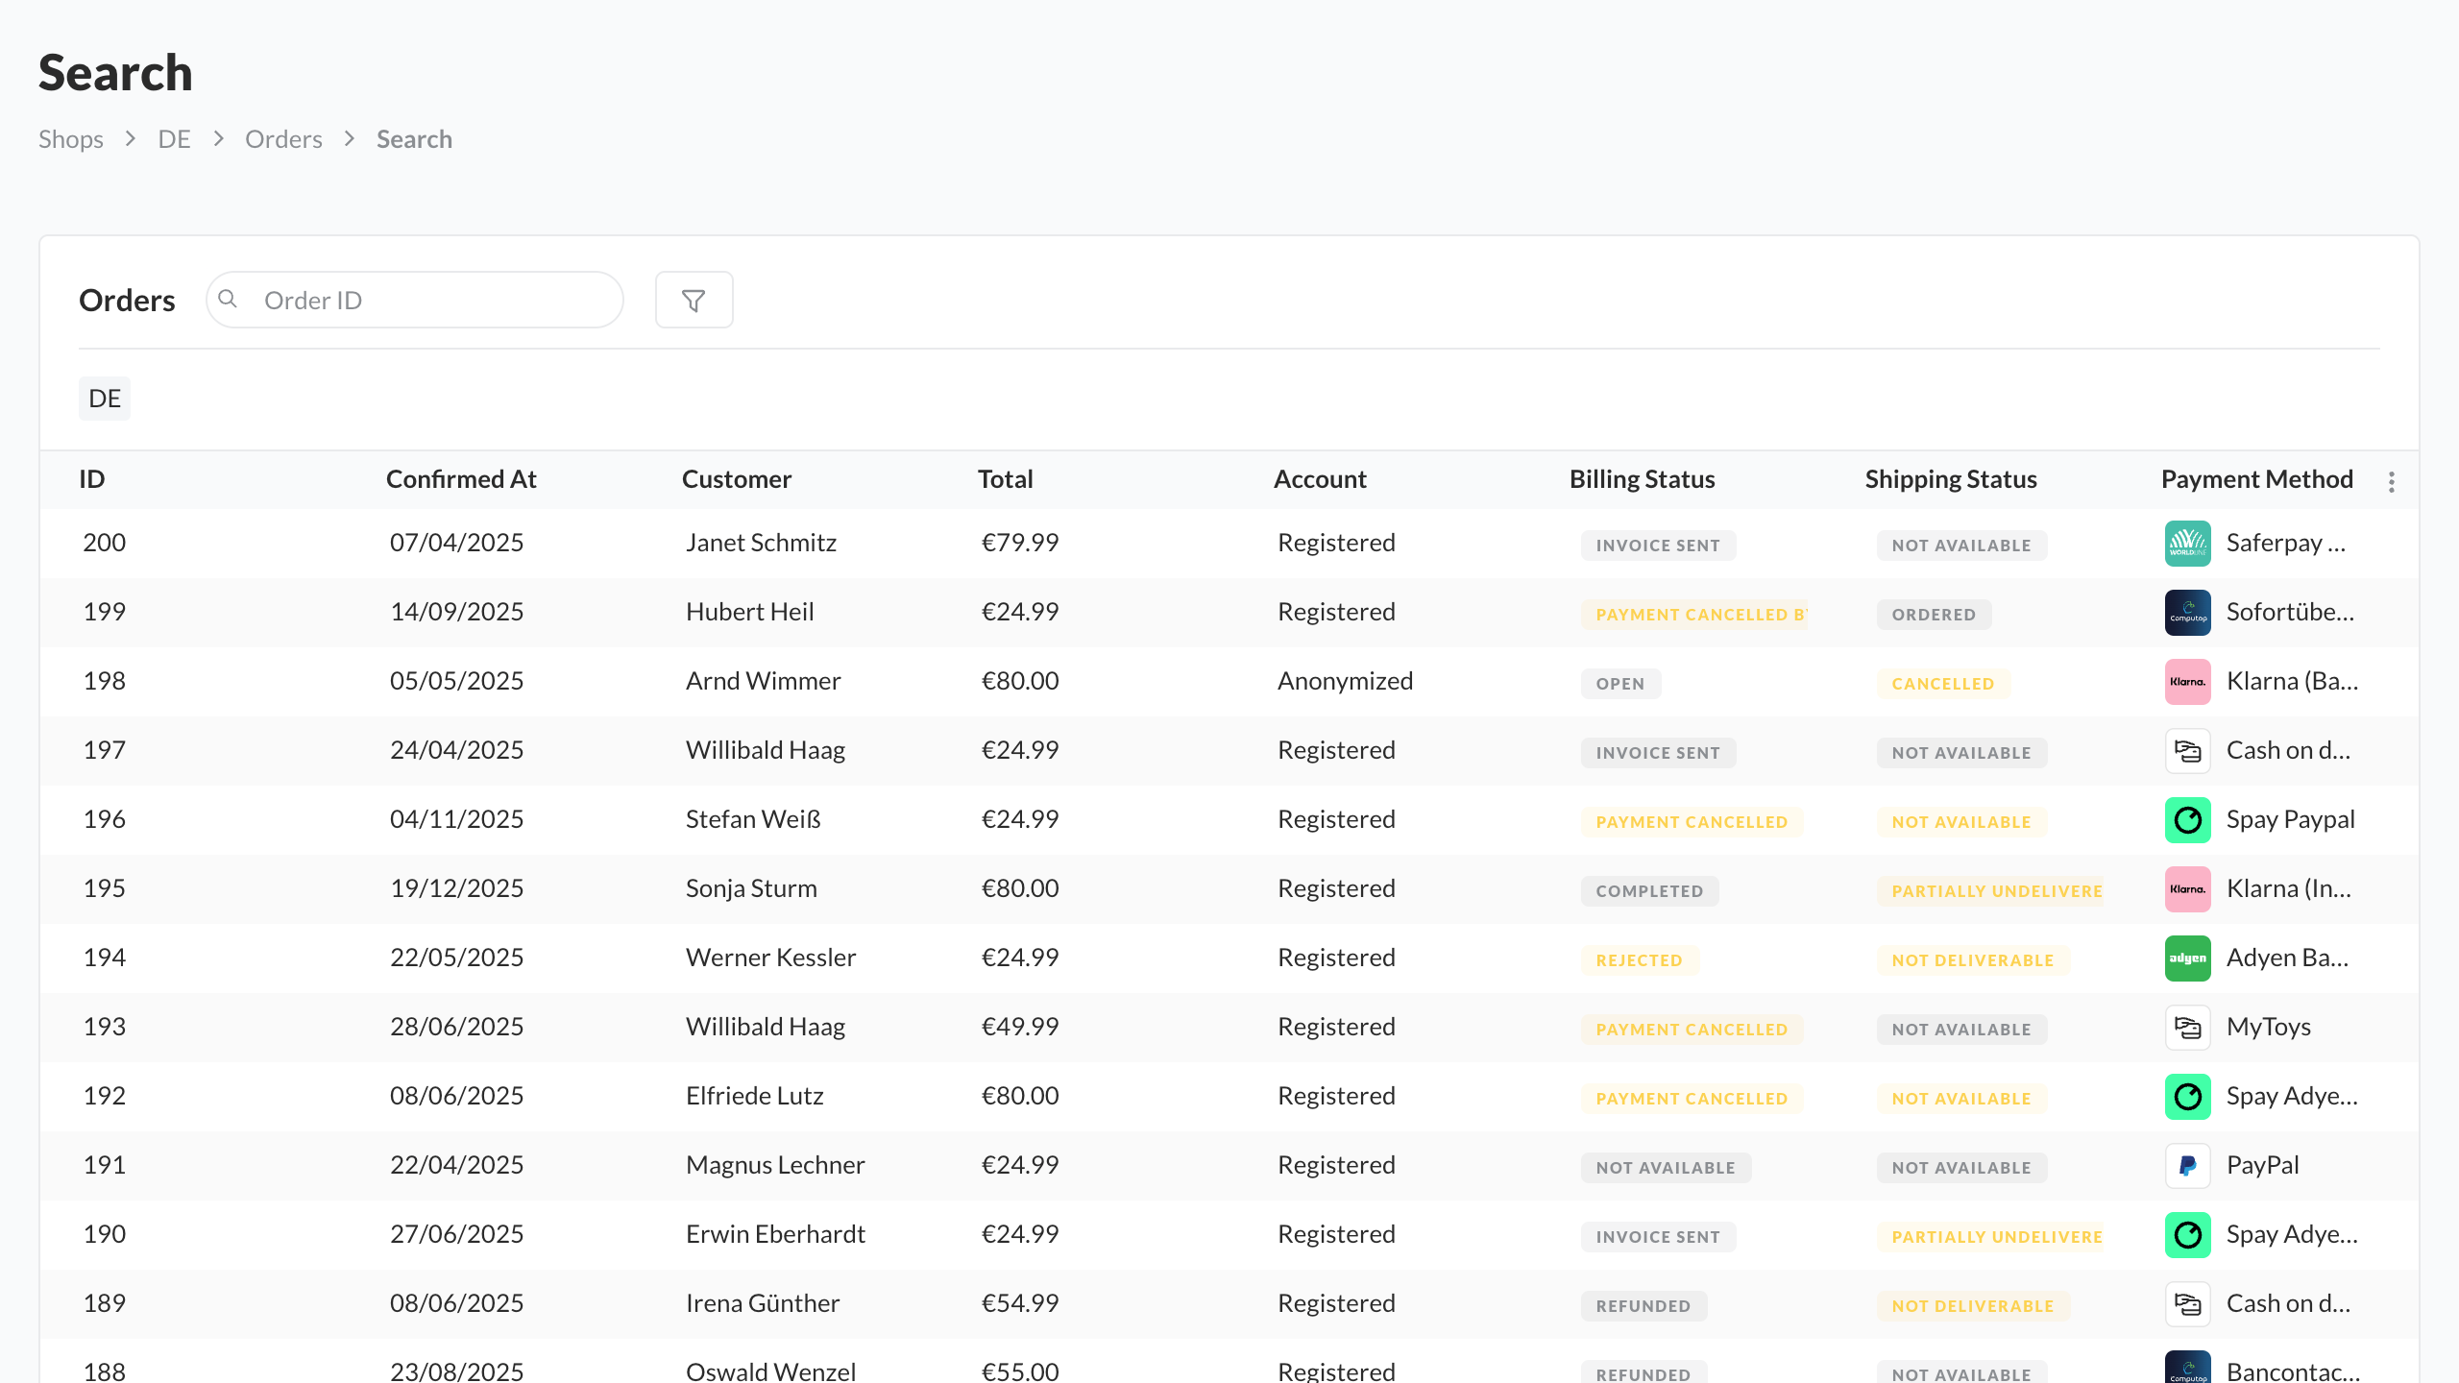Viewport: 2459px width, 1383px height.
Task: Open DE breadcrumb link
Action: click(174, 139)
